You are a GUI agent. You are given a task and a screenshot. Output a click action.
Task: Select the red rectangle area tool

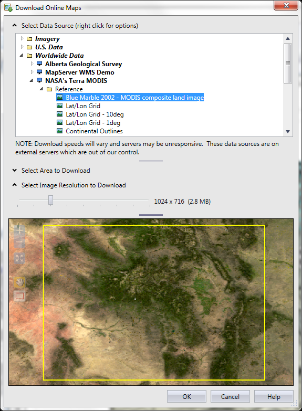(19, 296)
